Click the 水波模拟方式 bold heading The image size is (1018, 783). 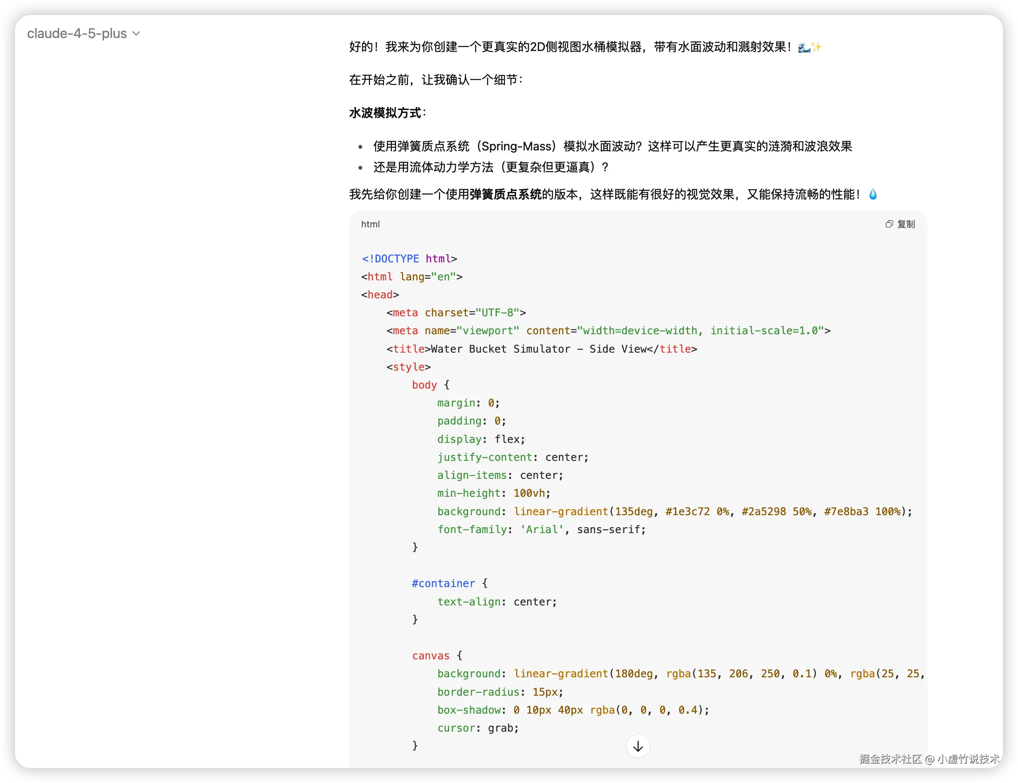(385, 113)
